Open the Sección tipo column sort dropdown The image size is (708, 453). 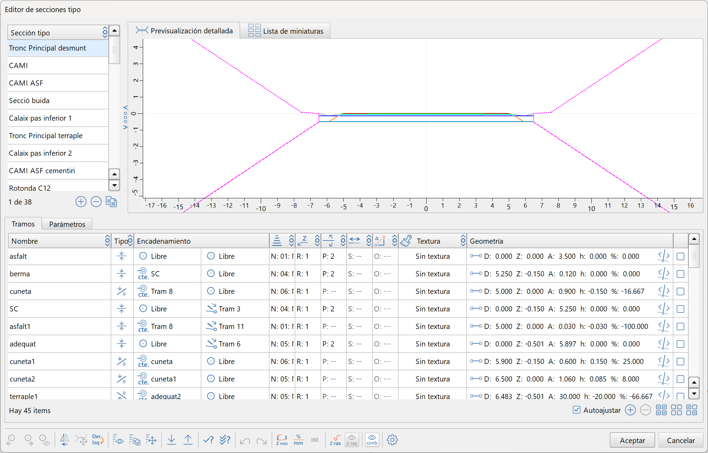[105, 33]
